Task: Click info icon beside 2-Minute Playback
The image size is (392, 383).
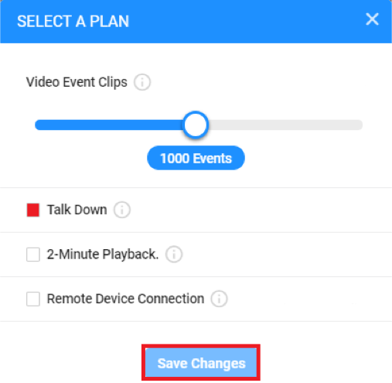Action: 174,254
